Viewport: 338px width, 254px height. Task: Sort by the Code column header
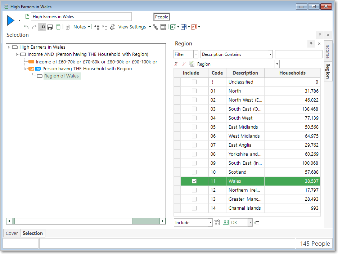tap(217, 73)
